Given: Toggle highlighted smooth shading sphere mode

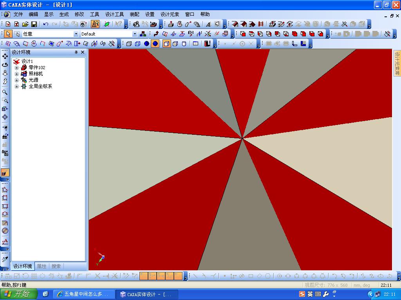Looking at the screenshot, I should pos(155,44).
